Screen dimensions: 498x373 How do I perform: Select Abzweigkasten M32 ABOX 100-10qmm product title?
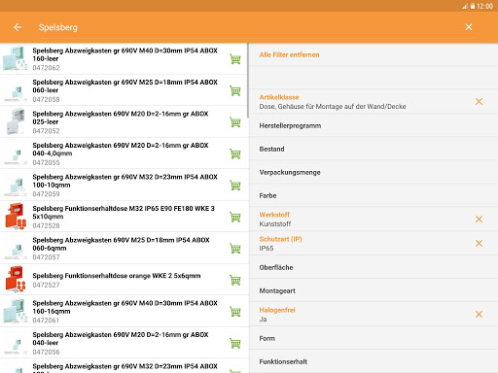(124, 181)
